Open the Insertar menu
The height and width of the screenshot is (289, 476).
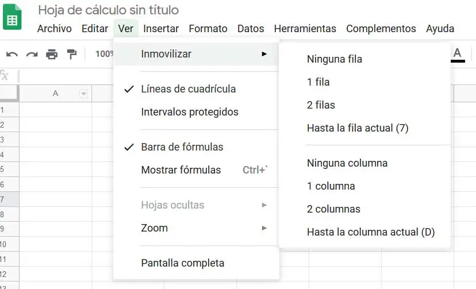coord(161,29)
